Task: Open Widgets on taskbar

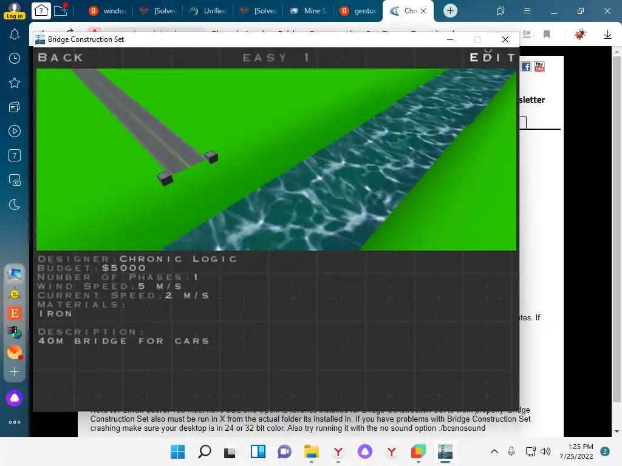Action: coord(258,451)
